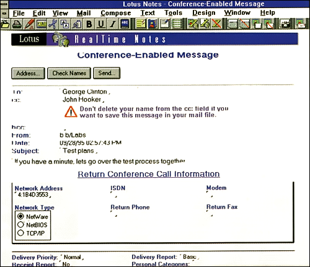Click the red pencil edit document icon
Image resolution: width=310 pixels, height=267 pixels.
[x=29, y=24]
